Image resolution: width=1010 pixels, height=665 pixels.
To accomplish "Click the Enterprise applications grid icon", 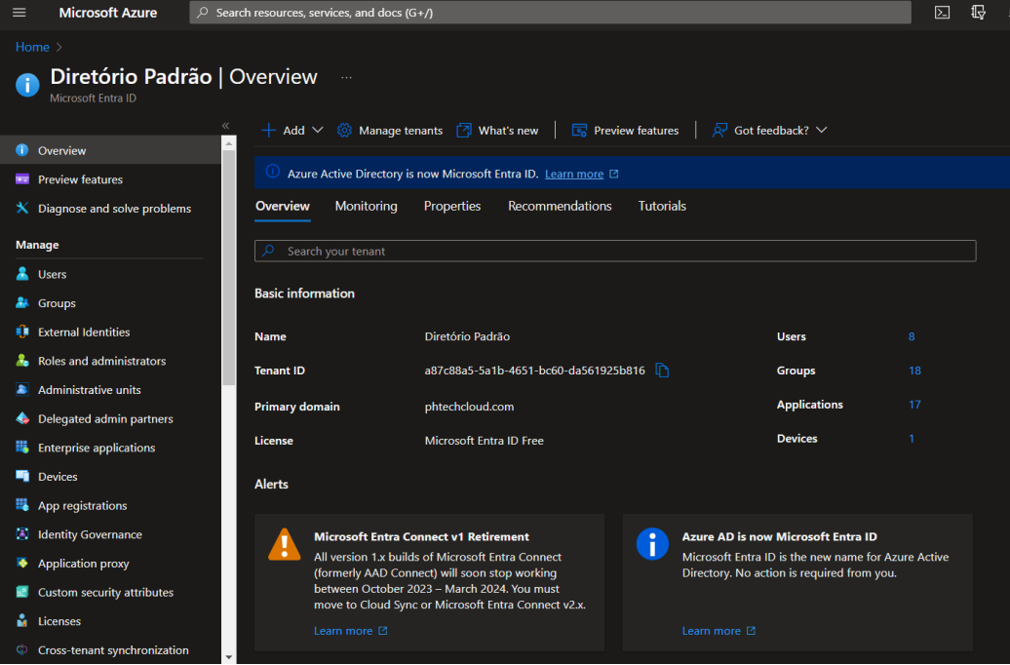I will coord(21,448).
